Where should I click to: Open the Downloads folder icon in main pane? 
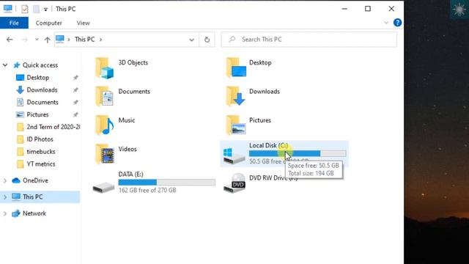[x=236, y=96]
